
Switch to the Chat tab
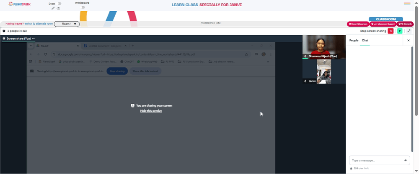(x=365, y=40)
